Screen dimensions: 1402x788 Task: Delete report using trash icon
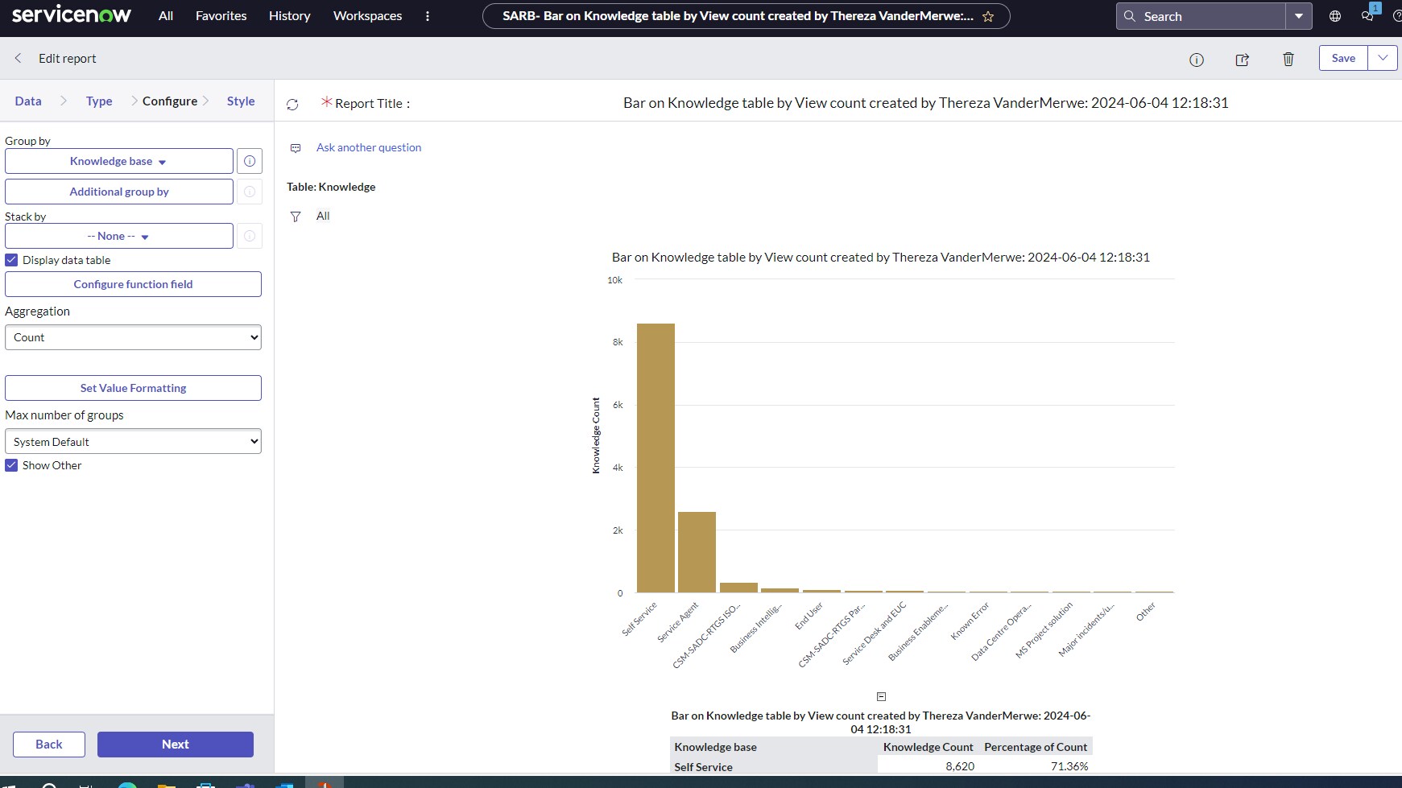point(1288,60)
